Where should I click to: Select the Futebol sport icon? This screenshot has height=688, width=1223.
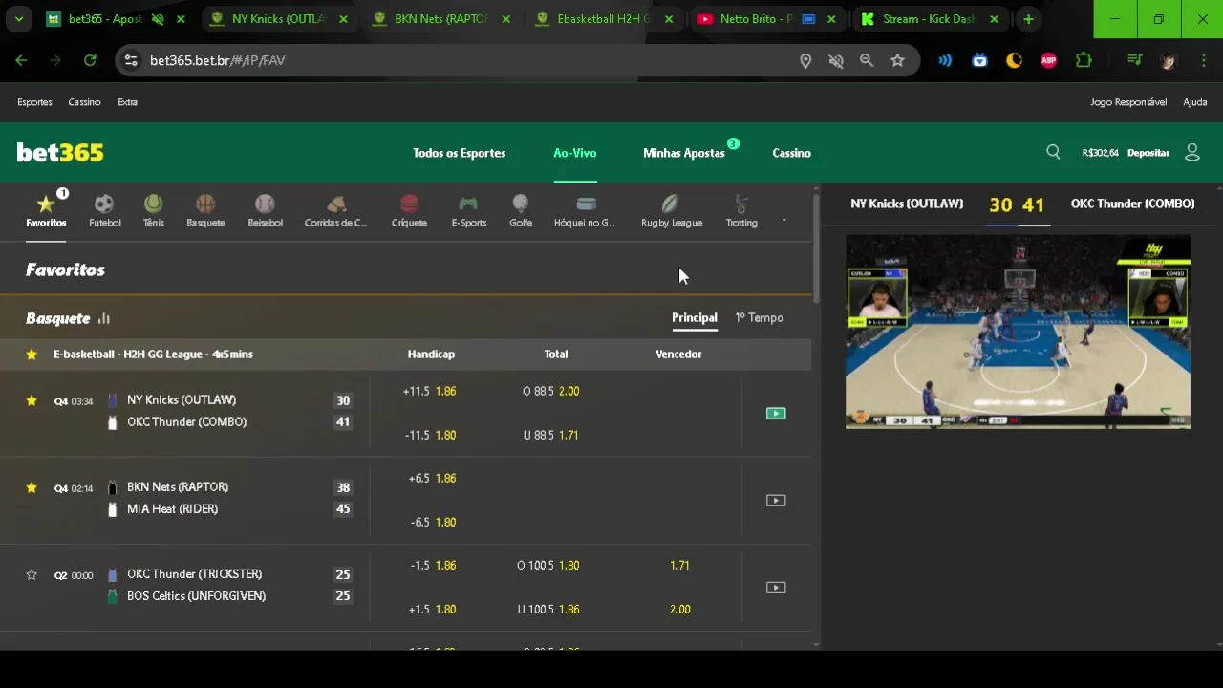point(104,210)
